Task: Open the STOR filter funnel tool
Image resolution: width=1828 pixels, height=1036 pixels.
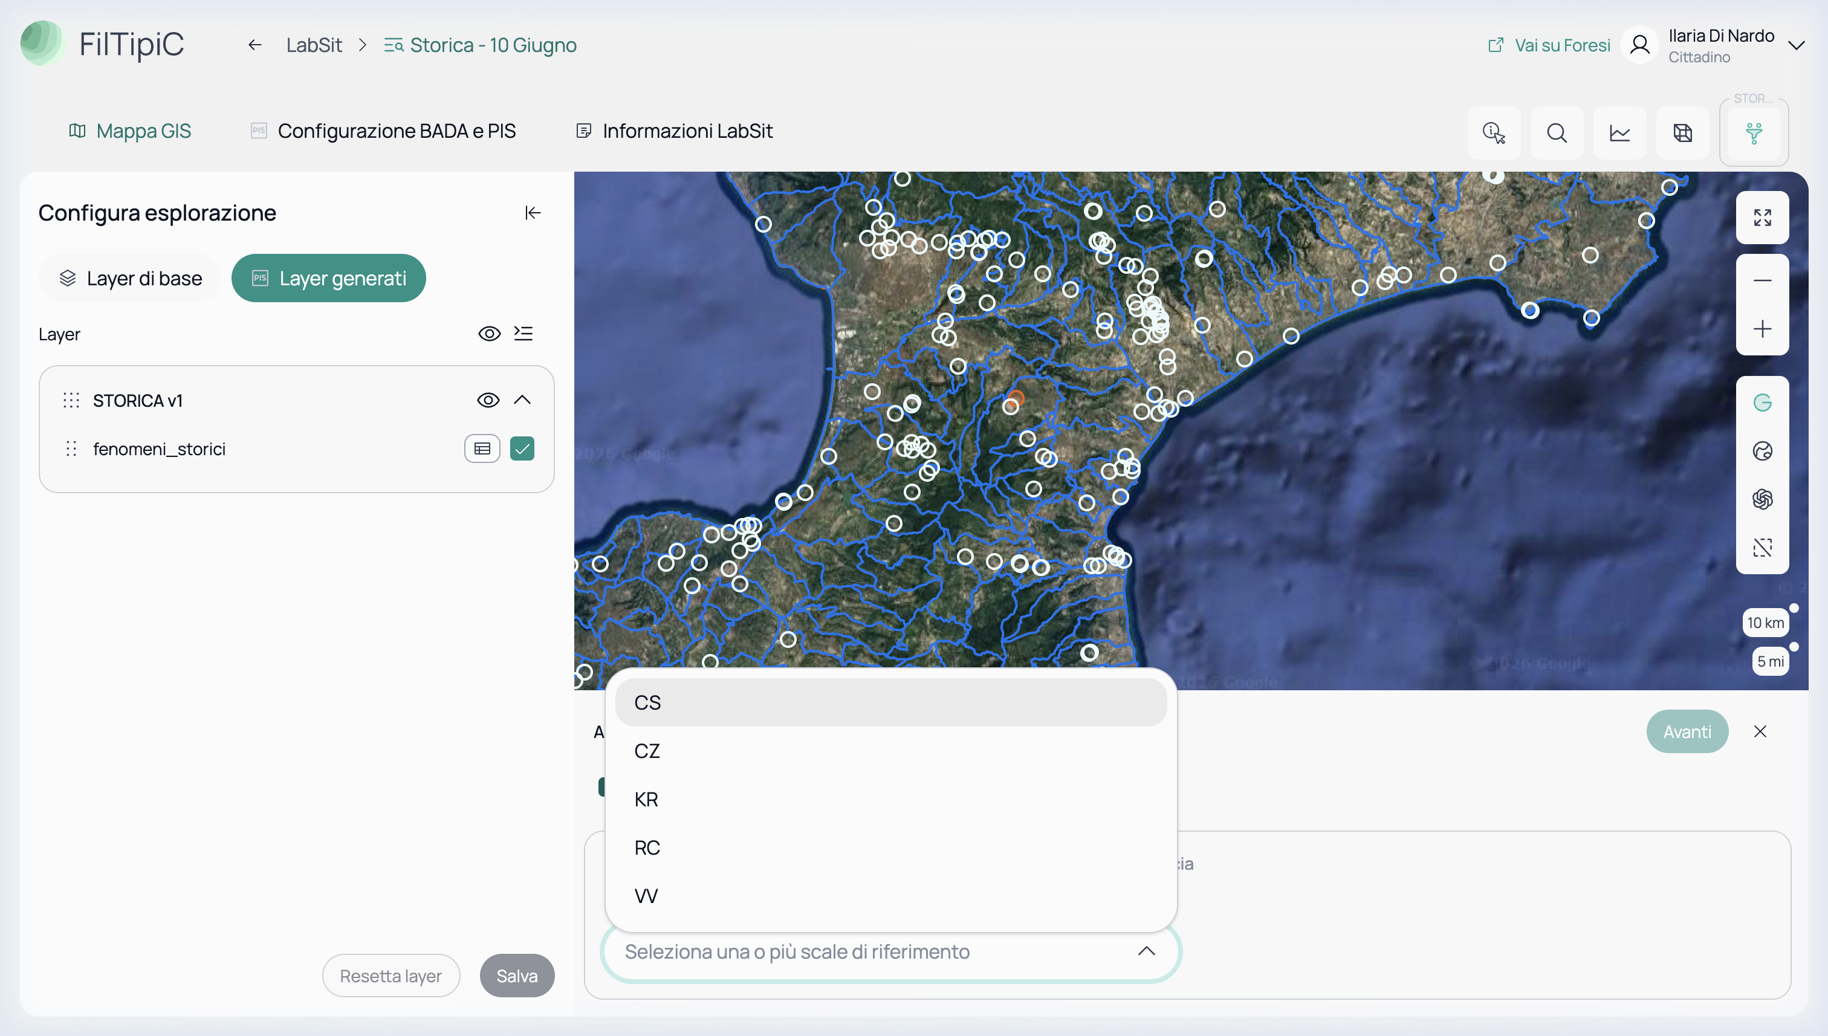Action: click(1754, 132)
